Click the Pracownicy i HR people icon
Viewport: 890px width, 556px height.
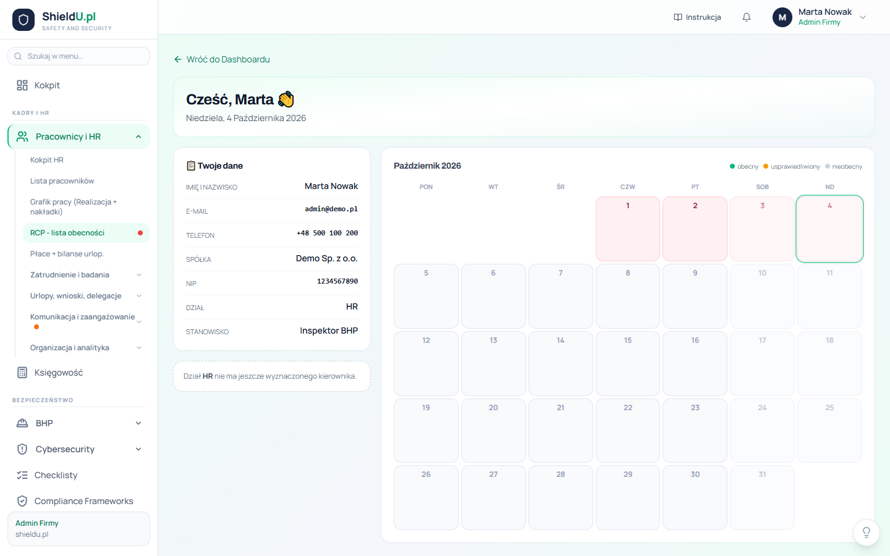[22, 137]
